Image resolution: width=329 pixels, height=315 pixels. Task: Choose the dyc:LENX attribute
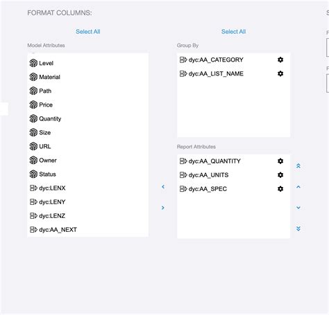click(87, 188)
